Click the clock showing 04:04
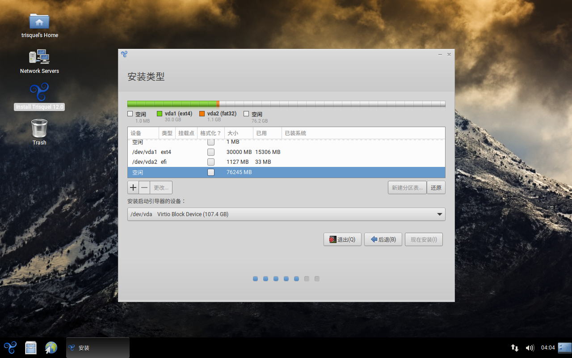Screen dimensions: 572x358 (x=548, y=348)
